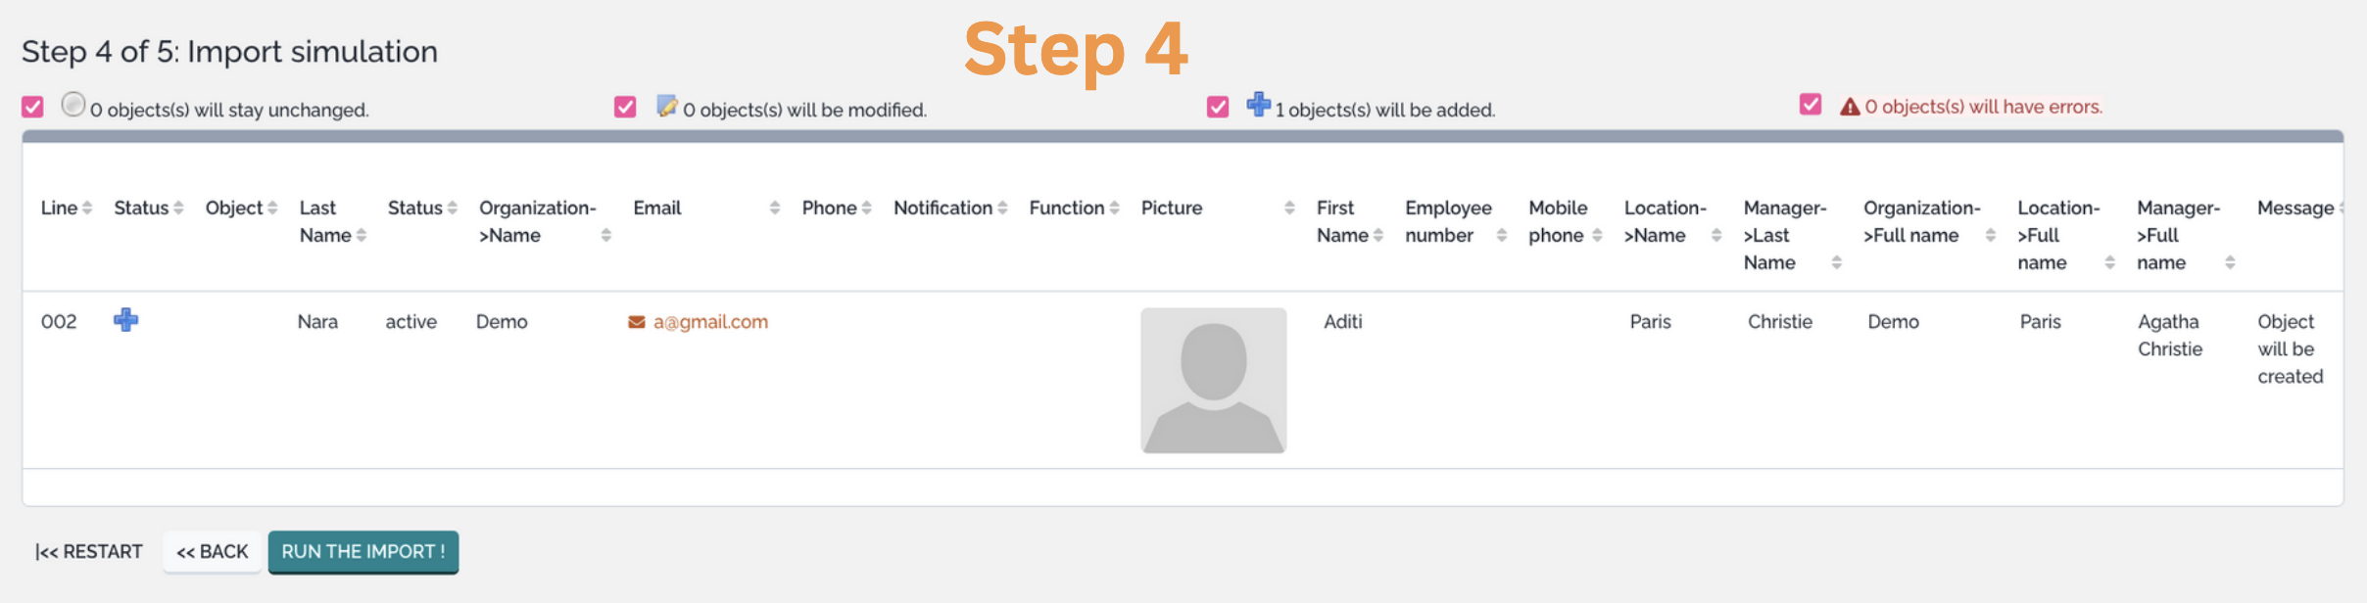Click the envelope icon beside a@gmail.com

coord(636,322)
